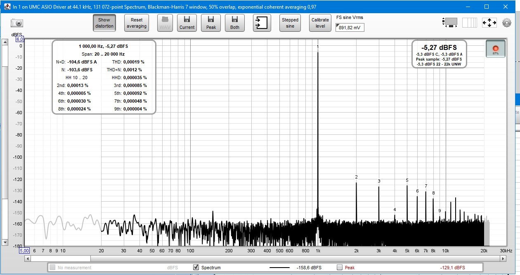This screenshot has height=275, width=520.
Task: Click the vertical frequency bands icon
Action: [470, 23]
